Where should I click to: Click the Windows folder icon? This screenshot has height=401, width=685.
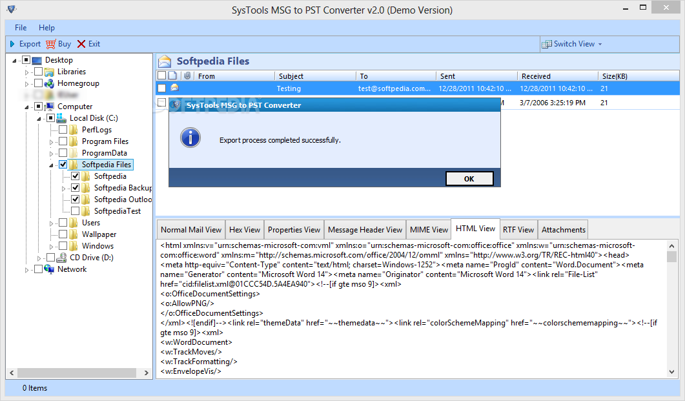tap(74, 246)
